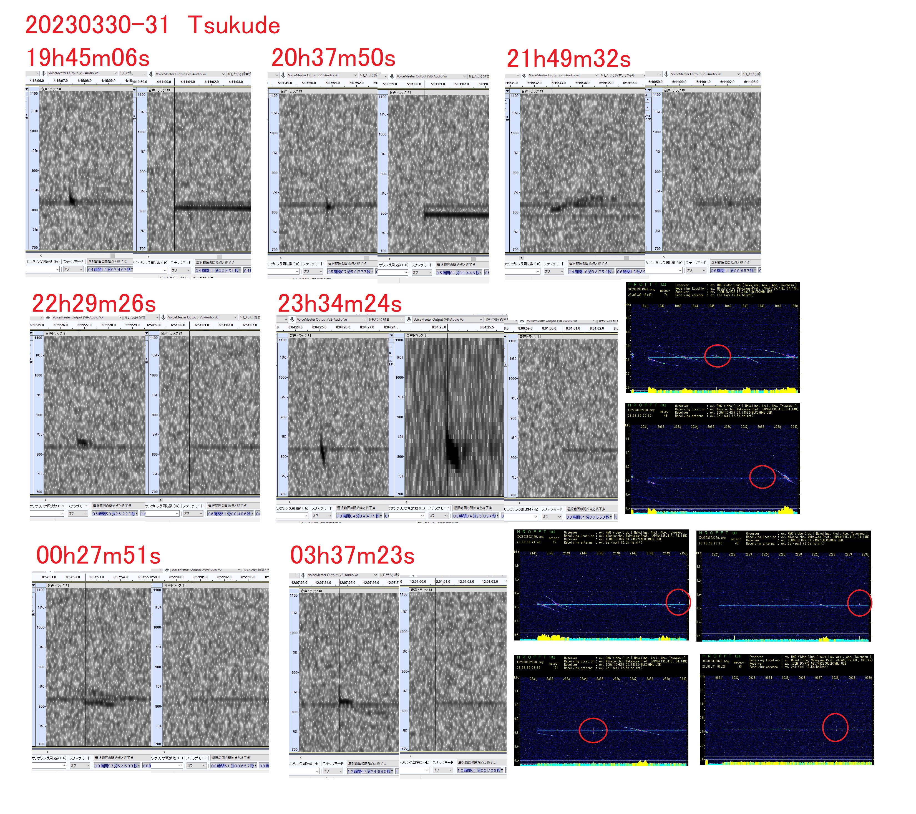Click microphone icon above the 8:04:24.0 ruler

[x=292, y=319]
